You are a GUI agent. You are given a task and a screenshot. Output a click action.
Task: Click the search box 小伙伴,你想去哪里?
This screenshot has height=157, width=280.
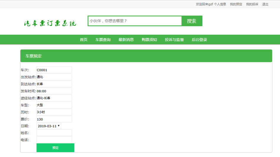[x=135, y=21]
